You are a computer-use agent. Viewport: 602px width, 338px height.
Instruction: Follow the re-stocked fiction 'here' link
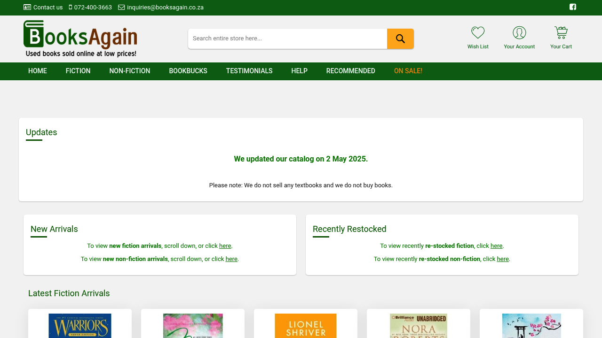(496, 246)
